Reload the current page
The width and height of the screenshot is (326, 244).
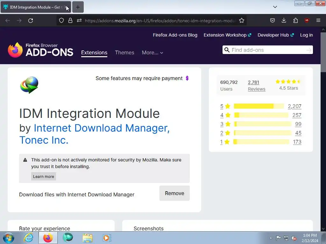[31, 21]
